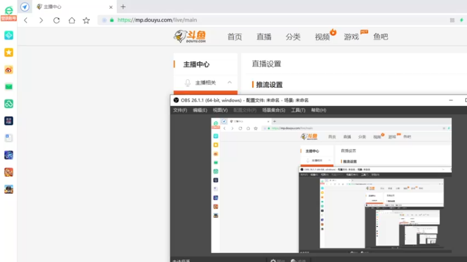
Task: Open the yellow star favorites sidebar icon
Action: pos(9,52)
